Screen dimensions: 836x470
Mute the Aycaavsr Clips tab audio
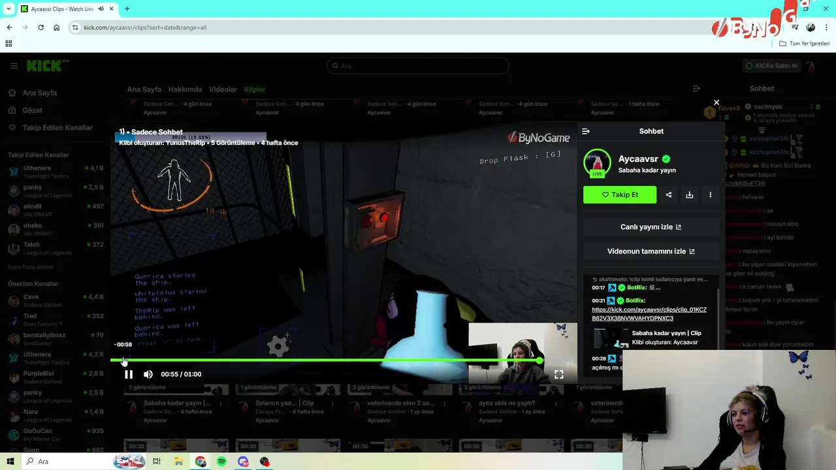coord(101,9)
